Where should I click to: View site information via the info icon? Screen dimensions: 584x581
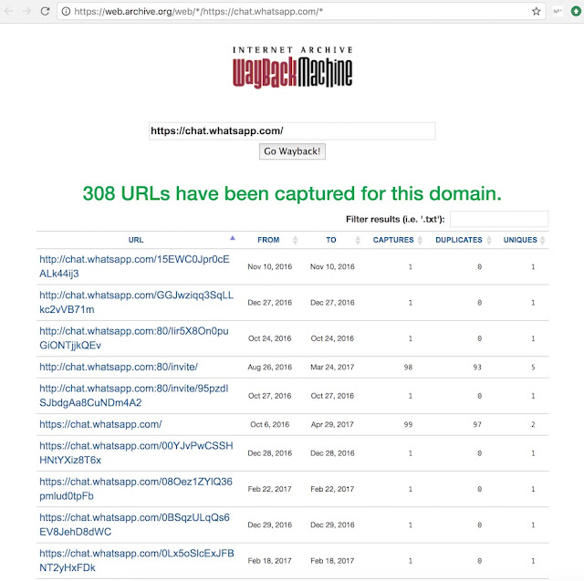coord(66,12)
